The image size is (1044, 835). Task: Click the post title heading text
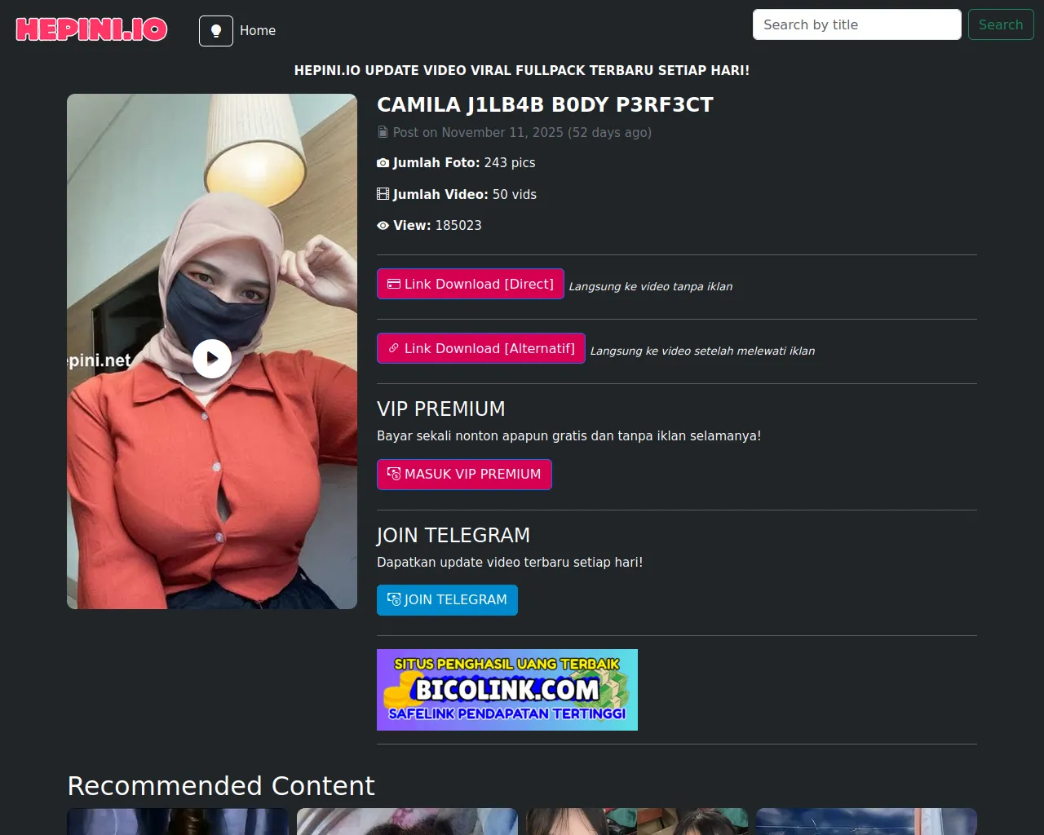tap(545, 105)
